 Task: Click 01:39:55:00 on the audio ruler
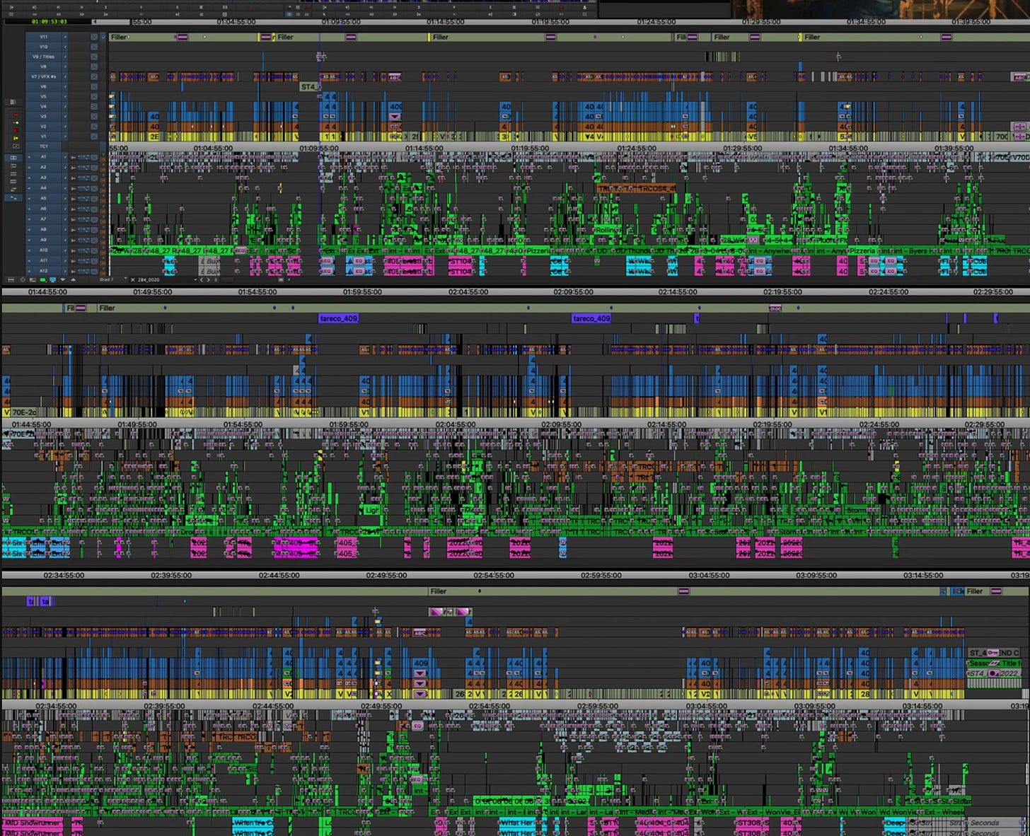pos(954,149)
